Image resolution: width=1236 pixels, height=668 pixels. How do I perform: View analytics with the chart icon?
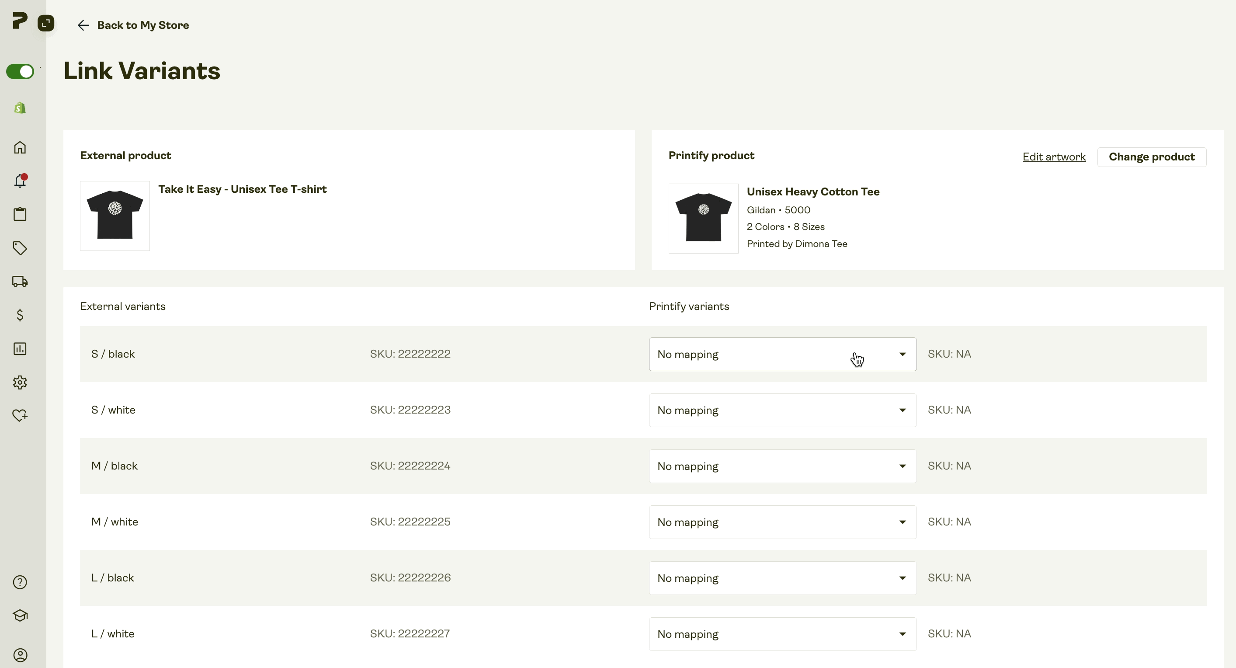click(20, 349)
